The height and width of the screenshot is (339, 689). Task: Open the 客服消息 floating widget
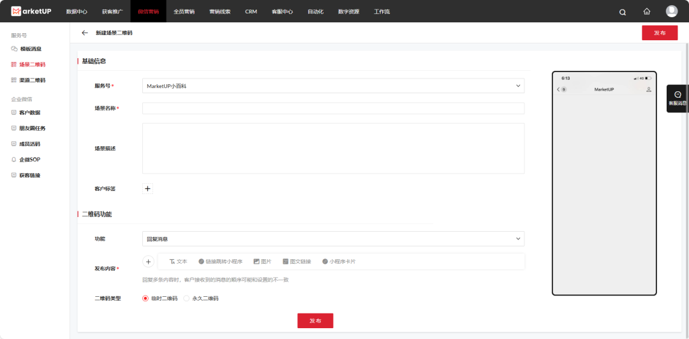[678, 98]
